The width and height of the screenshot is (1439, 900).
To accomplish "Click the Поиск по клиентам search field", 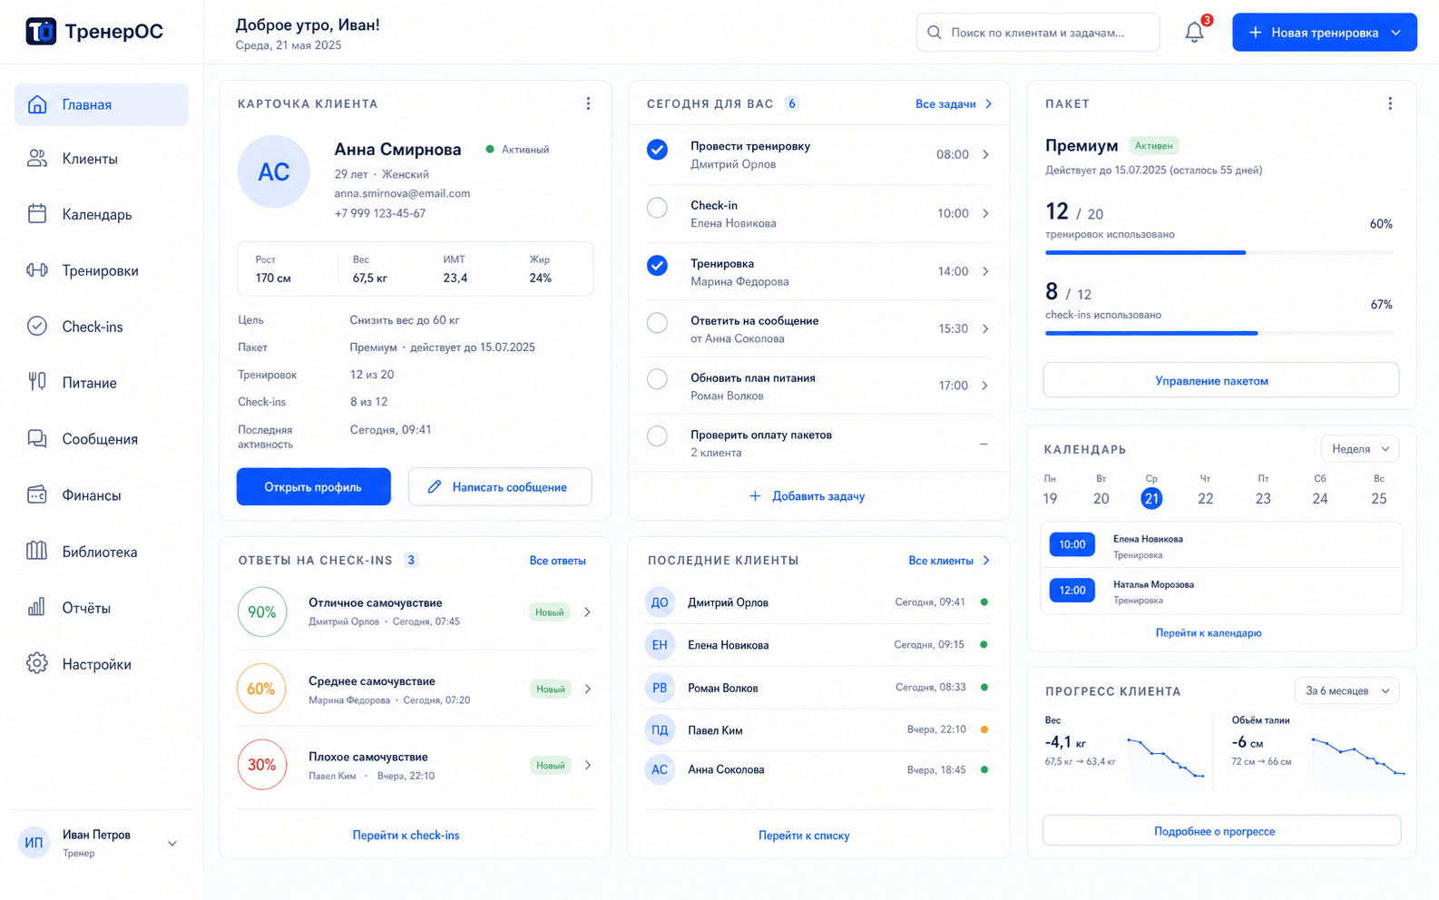I will tap(1038, 33).
